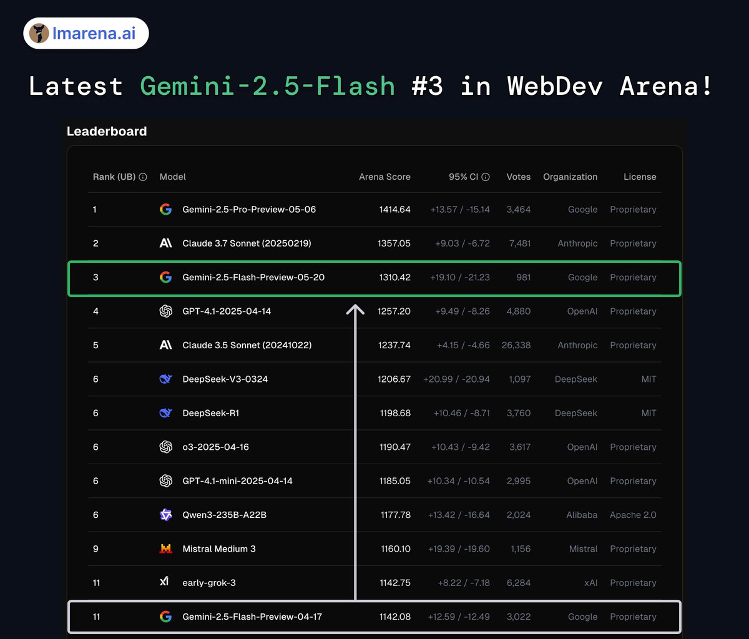Sort by the Arena Score column header
This screenshot has height=639, width=749.
(x=384, y=177)
